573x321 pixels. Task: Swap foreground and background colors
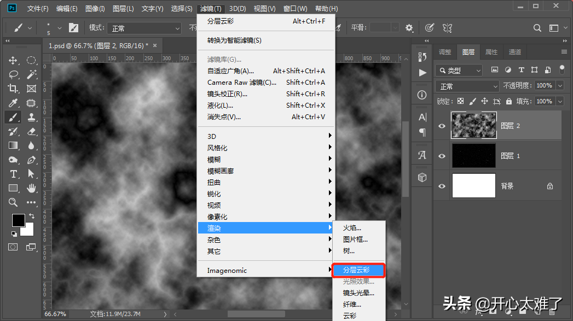click(x=32, y=216)
